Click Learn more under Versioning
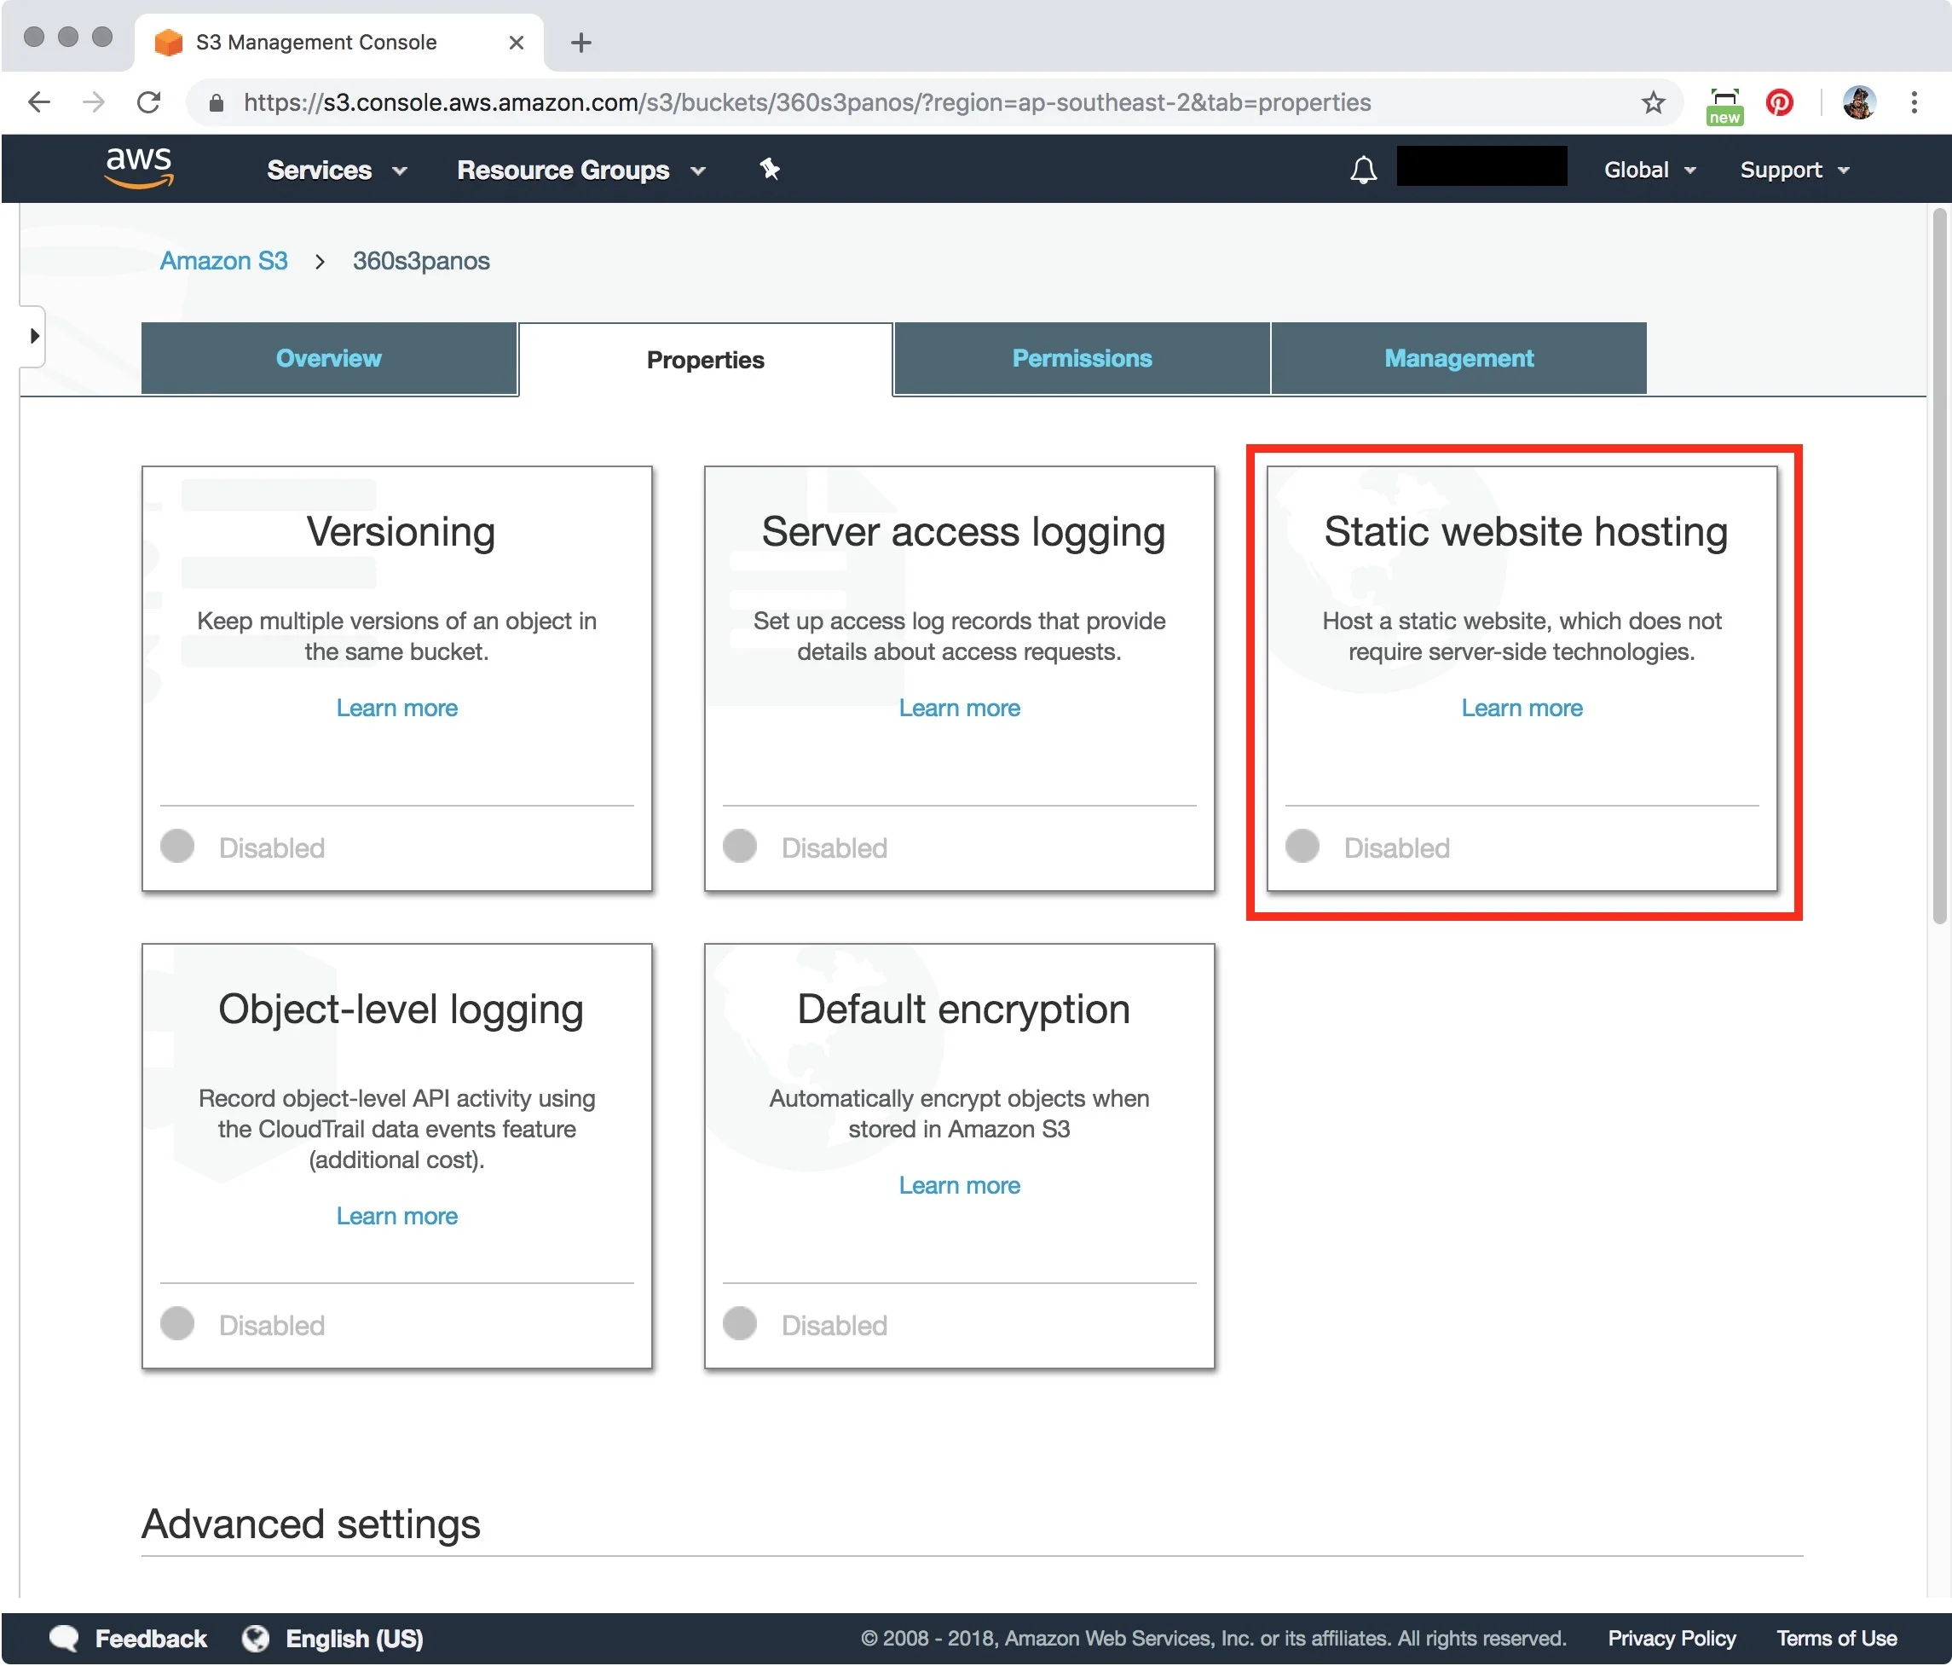This screenshot has width=1952, height=1666. click(x=396, y=708)
